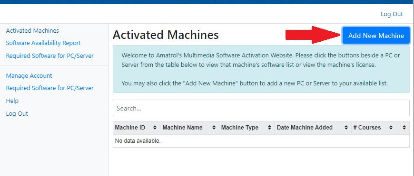Log out using the top-right link
The height and width of the screenshot is (176, 414).
tap(392, 14)
